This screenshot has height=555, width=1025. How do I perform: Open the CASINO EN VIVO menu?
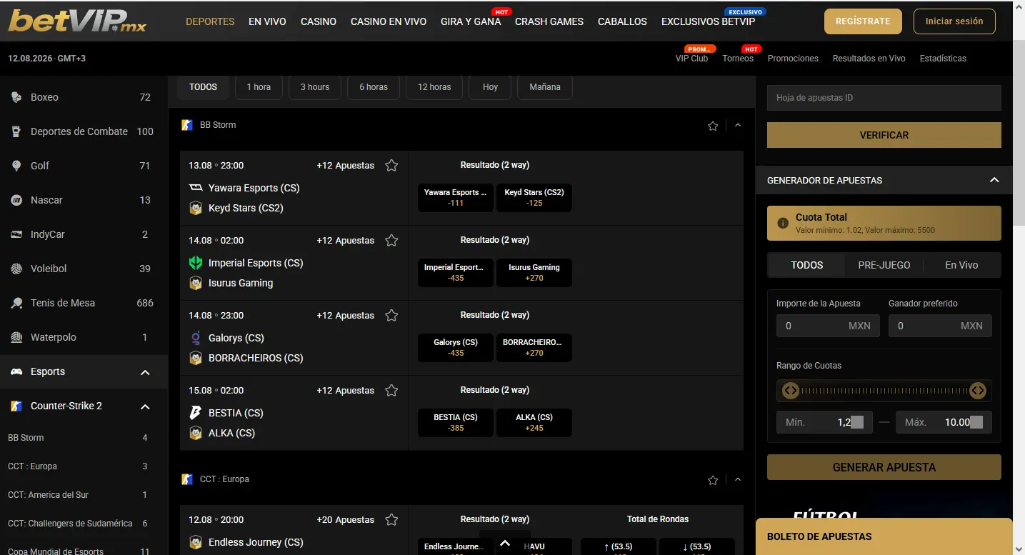click(x=389, y=21)
